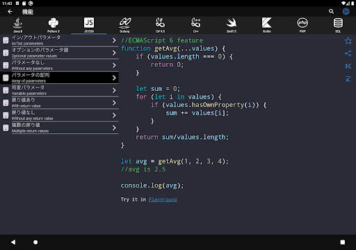Expand Multiple return values chevron
Viewport: 356px width, 250px height.
pyautogui.click(x=114, y=128)
